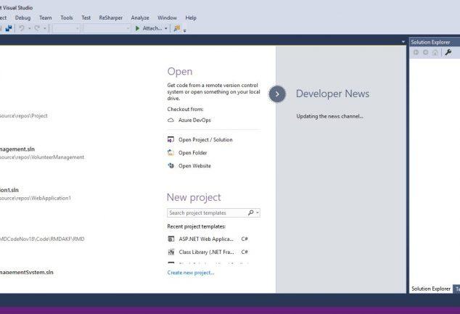The image size is (460, 314).
Task: Click path MDCodeNov18\Code\RMDAKF\RMD
Action: (x=42, y=239)
